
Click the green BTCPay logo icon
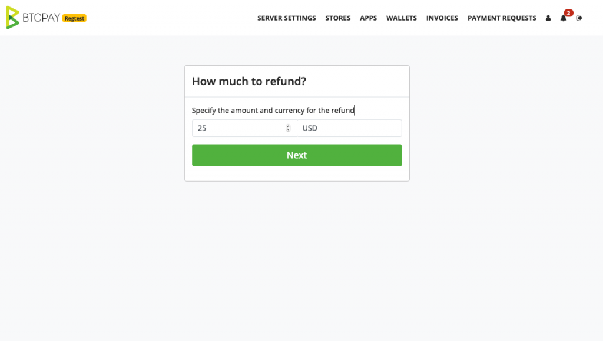(13, 18)
